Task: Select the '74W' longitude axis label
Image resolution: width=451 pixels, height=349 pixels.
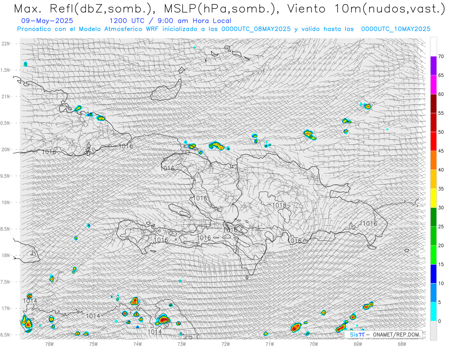Action: pos(137,344)
